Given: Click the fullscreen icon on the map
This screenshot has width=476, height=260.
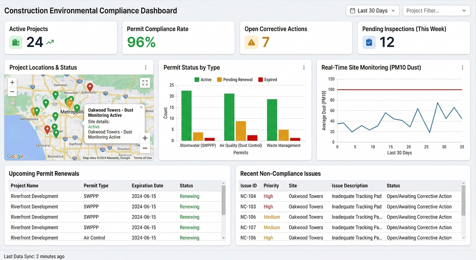Looking at the screenshot, I should (x=145, y=83).
